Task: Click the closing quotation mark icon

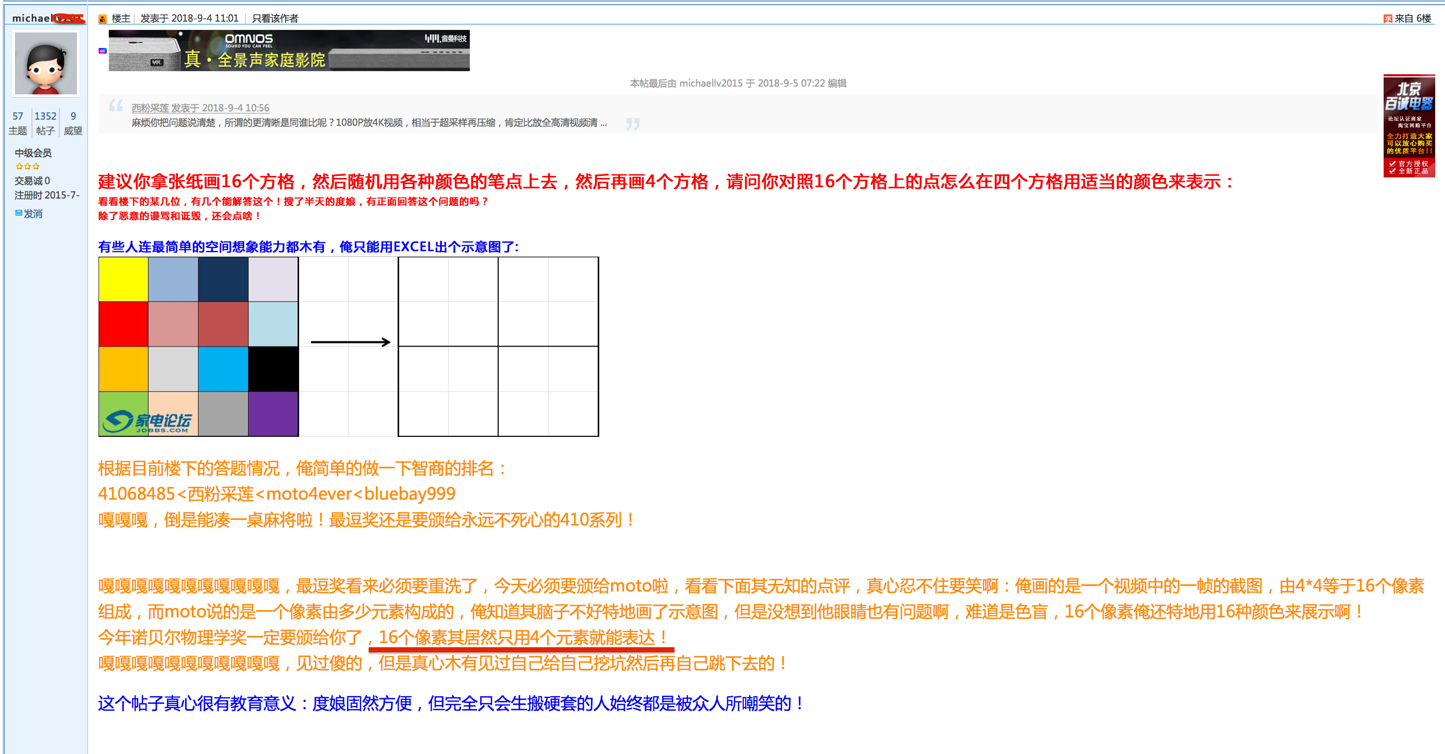Action: pyautogui.click(x=633, y=123)
